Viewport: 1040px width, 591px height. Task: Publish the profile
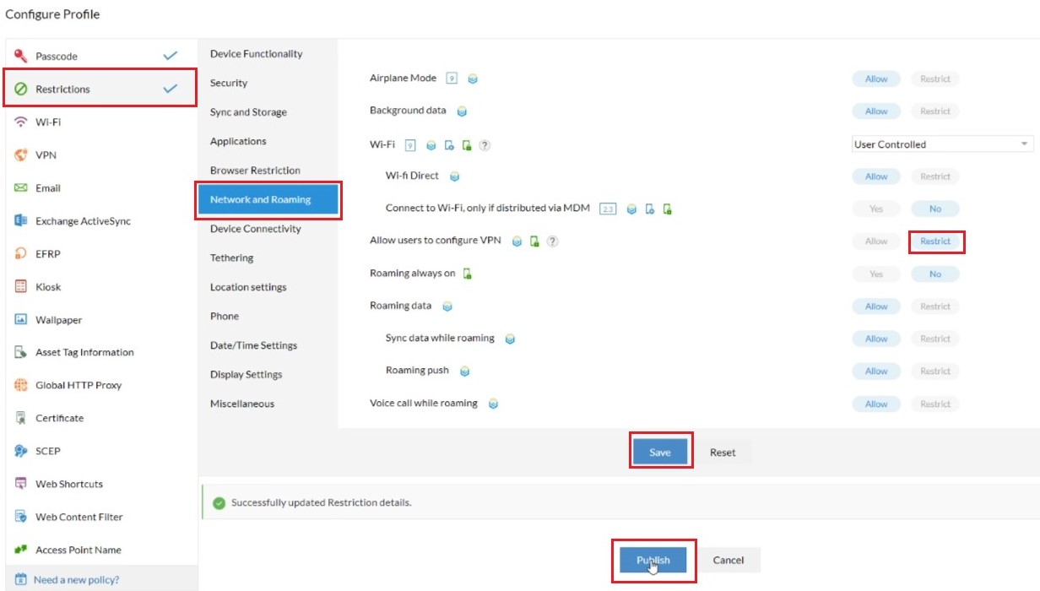(x=653, y=560)
